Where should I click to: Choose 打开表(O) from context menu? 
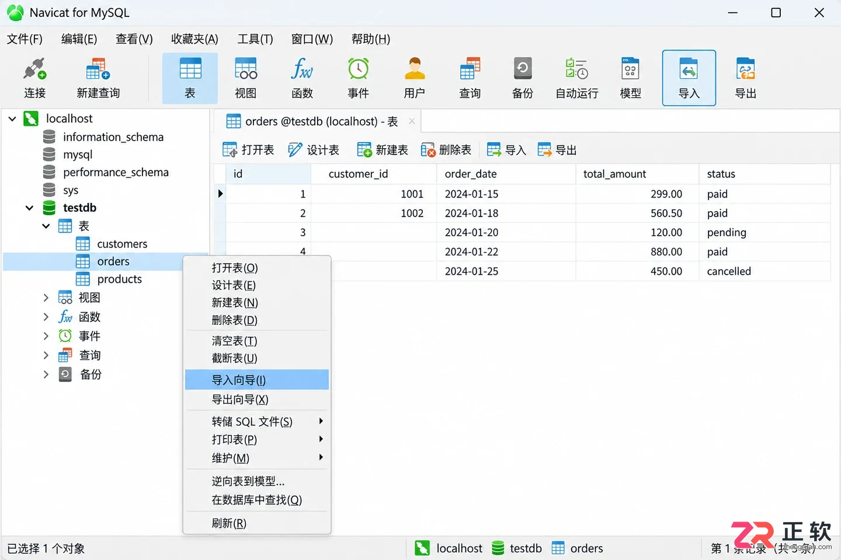[257, 268]
